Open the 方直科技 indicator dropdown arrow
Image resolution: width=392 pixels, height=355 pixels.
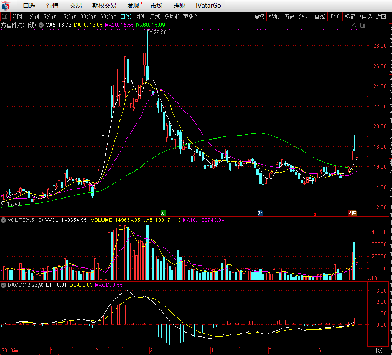click(x=41, y=25)
